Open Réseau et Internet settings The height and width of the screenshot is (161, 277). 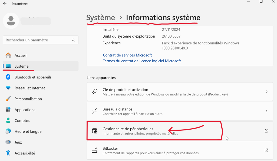(29, 88)
